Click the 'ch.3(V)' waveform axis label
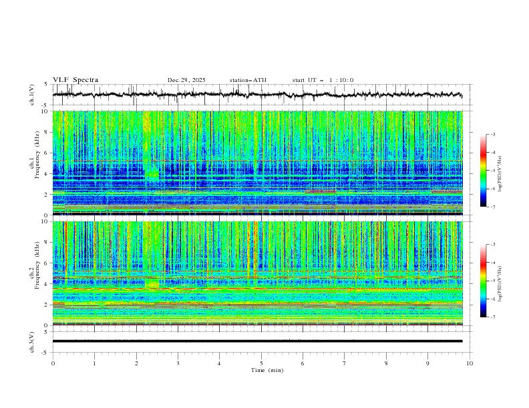529x408 pixels. tap(32, 342)
